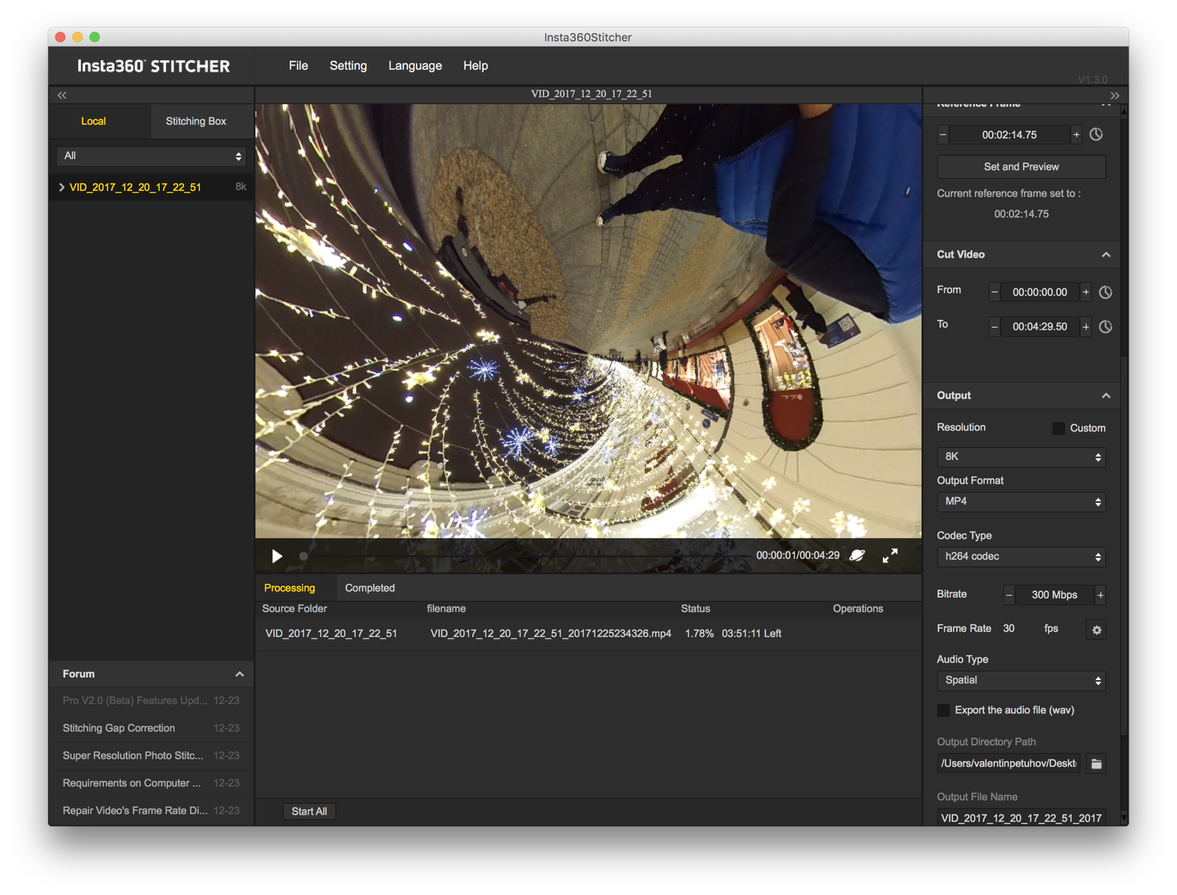Collapse the Cut Video section

[1106, 255]
